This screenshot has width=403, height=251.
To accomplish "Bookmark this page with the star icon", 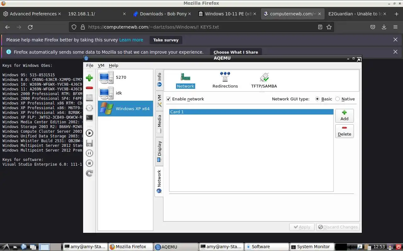I will tap(329, 27).
